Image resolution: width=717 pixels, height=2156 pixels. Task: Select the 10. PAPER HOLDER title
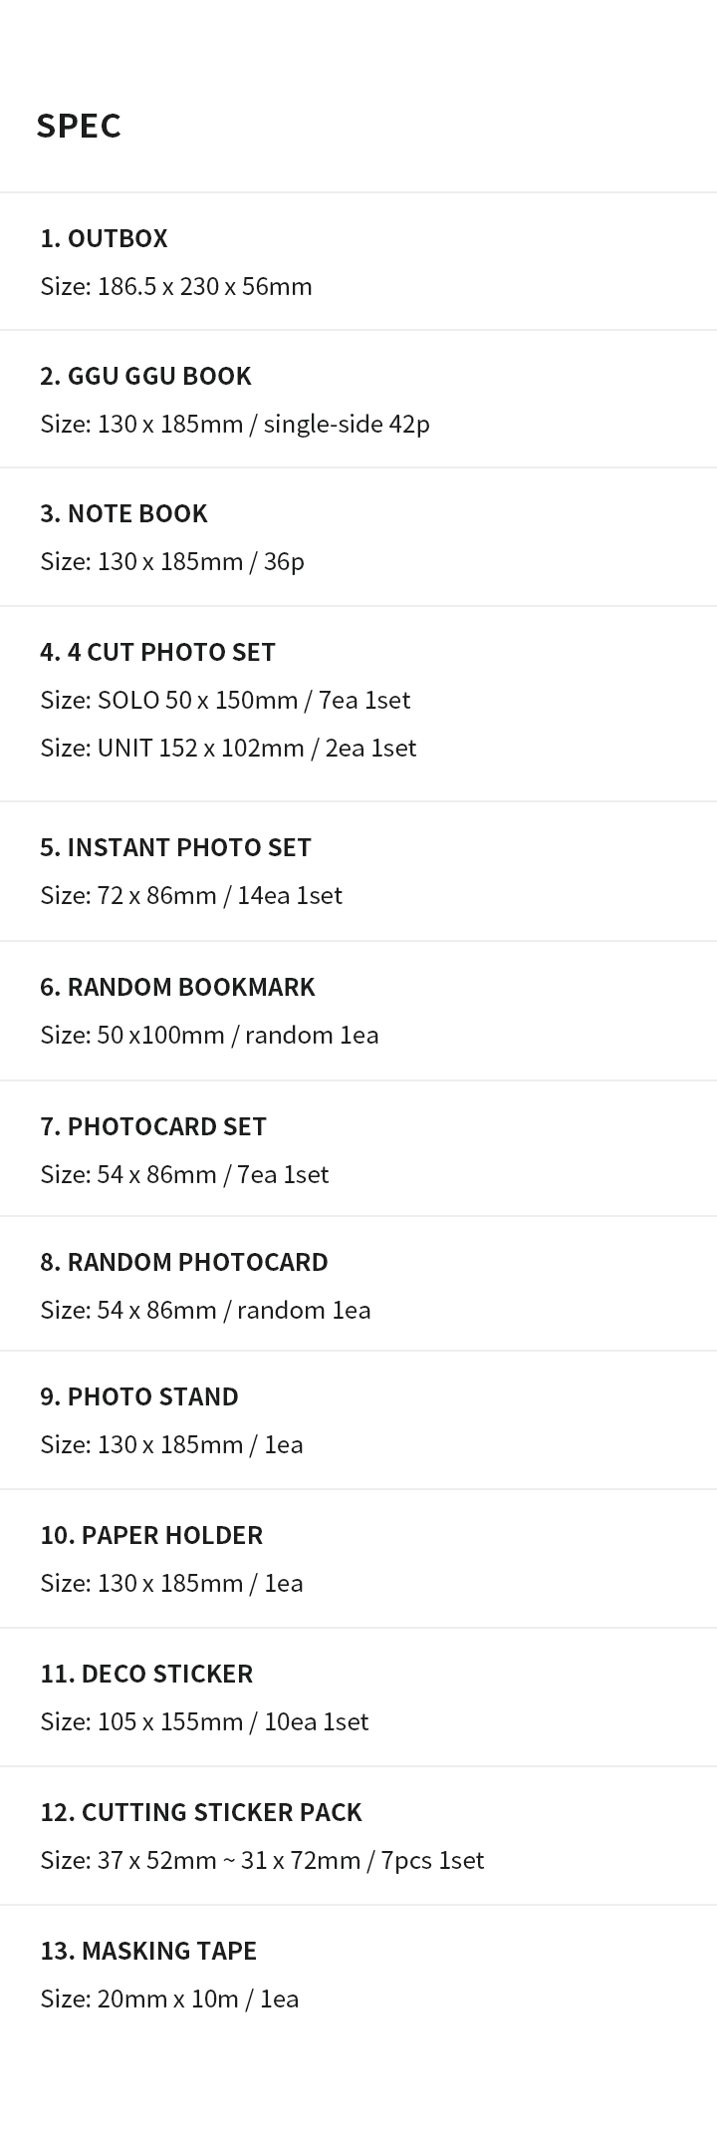tap(151, 1535)
